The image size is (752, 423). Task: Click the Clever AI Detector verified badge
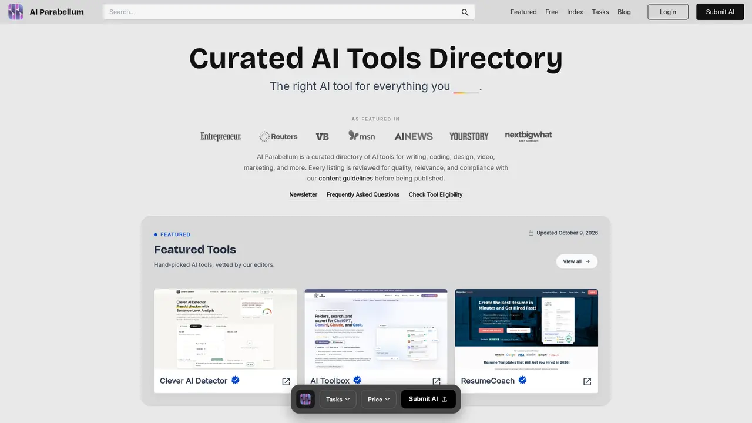click(x=236, y=380)
